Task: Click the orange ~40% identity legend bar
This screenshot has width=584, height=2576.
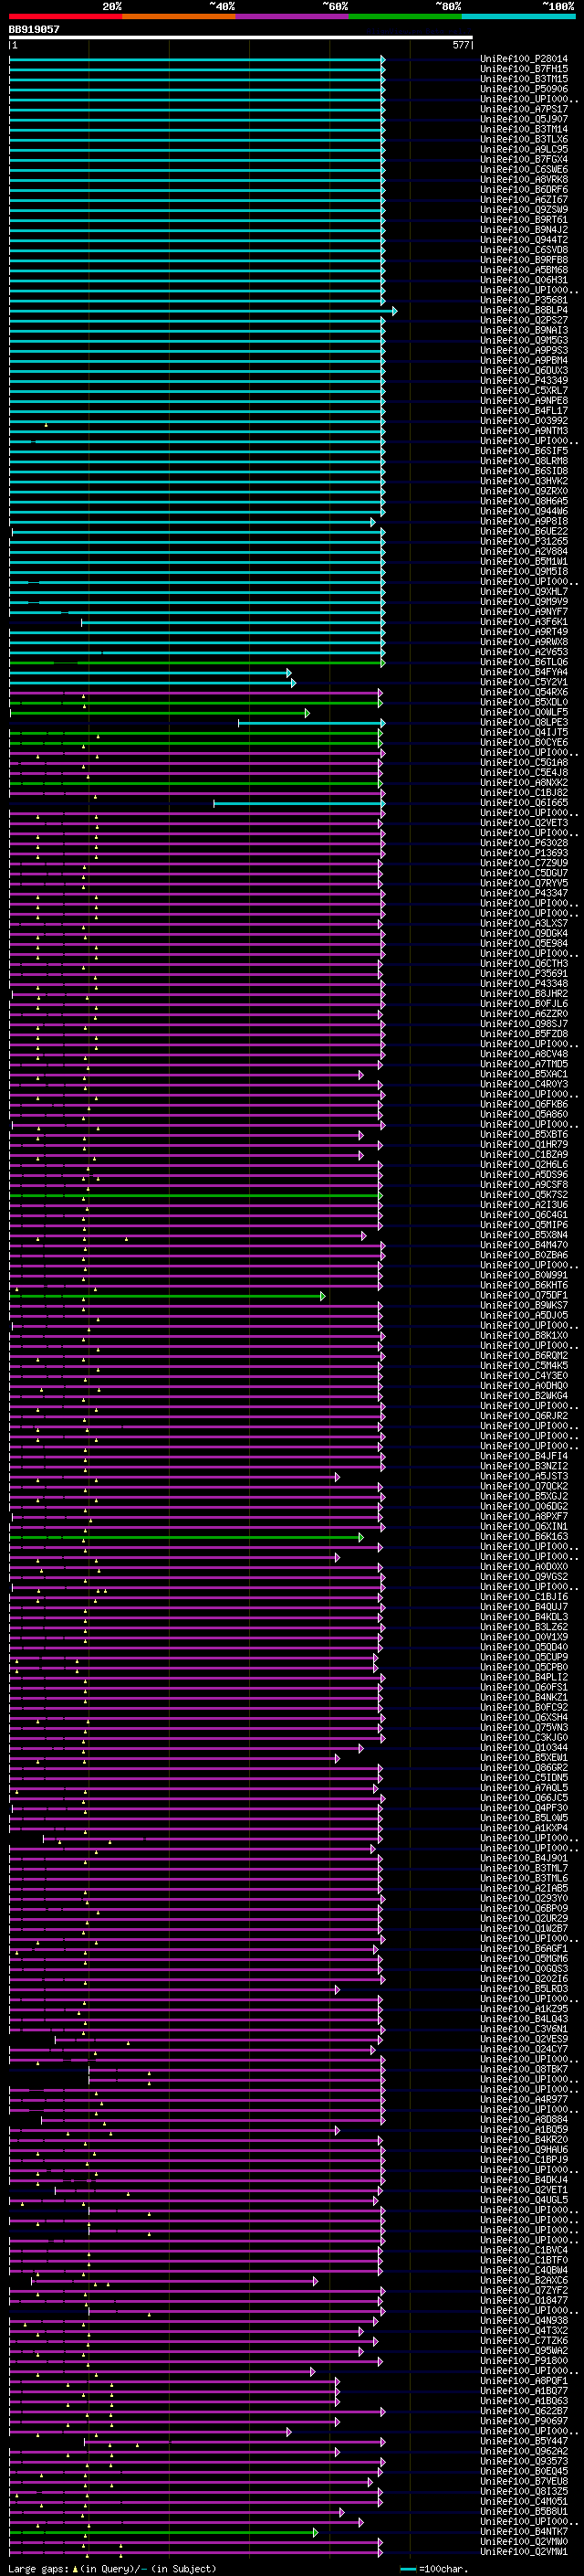Action: pos(179,16)
